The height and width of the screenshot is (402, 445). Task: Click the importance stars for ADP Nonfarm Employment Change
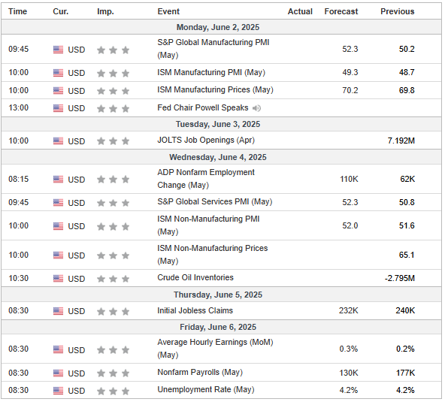[114, 180]
